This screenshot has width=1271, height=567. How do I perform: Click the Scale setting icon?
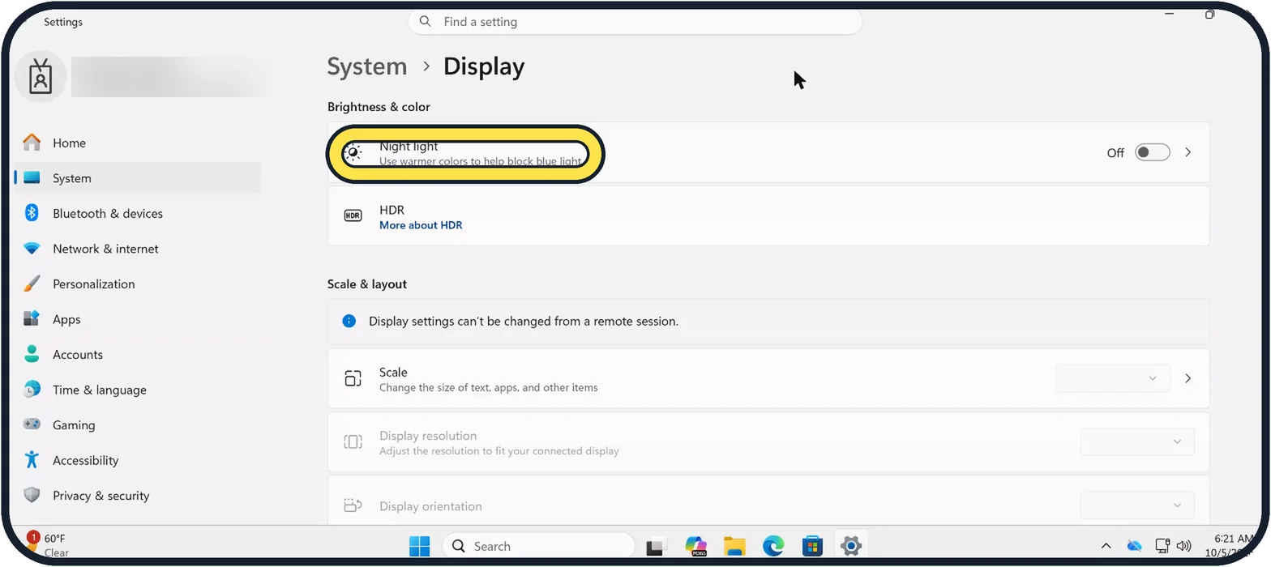[353, 378]
